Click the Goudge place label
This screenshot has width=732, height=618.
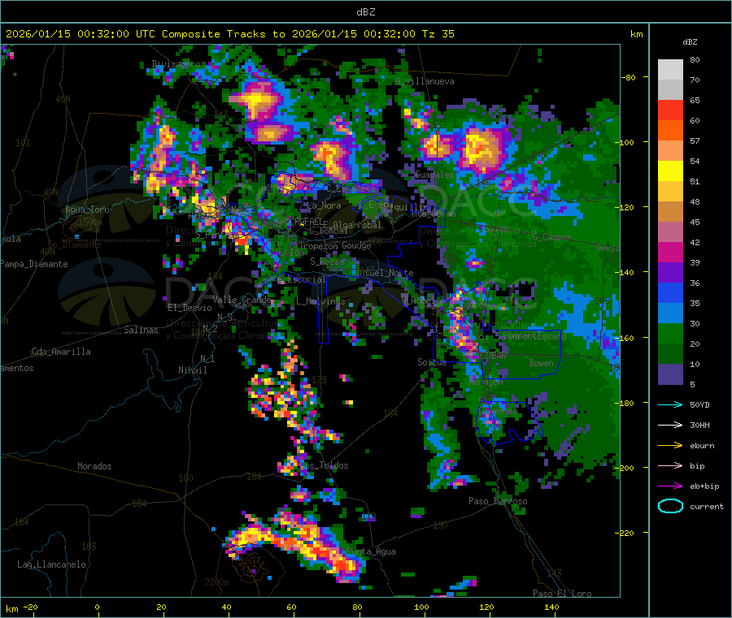[x=356, y=245]
